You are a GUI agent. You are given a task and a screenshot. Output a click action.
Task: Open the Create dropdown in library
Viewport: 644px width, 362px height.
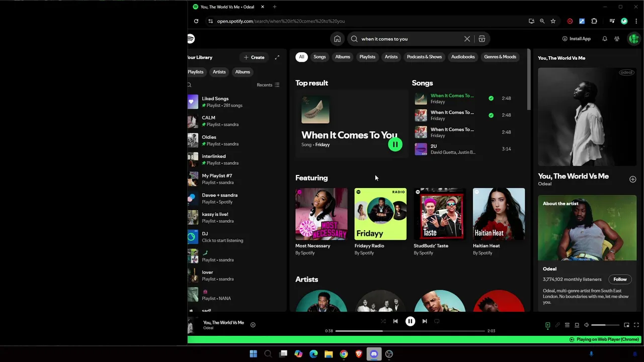[x=254, y=57]
